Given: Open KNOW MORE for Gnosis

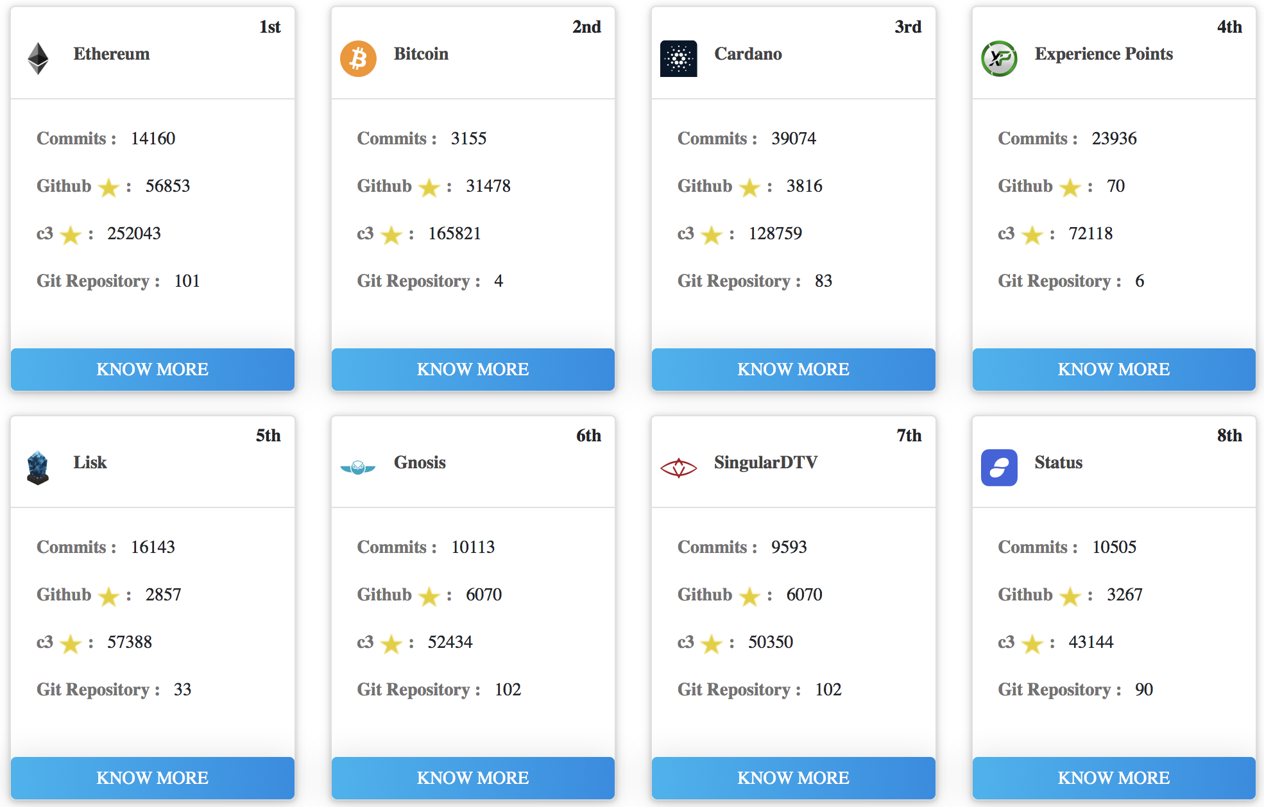Looking at the screenshot, I should (473, 778).
